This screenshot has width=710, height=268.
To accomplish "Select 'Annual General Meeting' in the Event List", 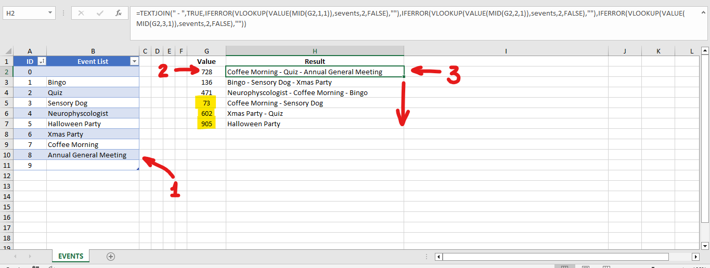I will pos(93,155).
